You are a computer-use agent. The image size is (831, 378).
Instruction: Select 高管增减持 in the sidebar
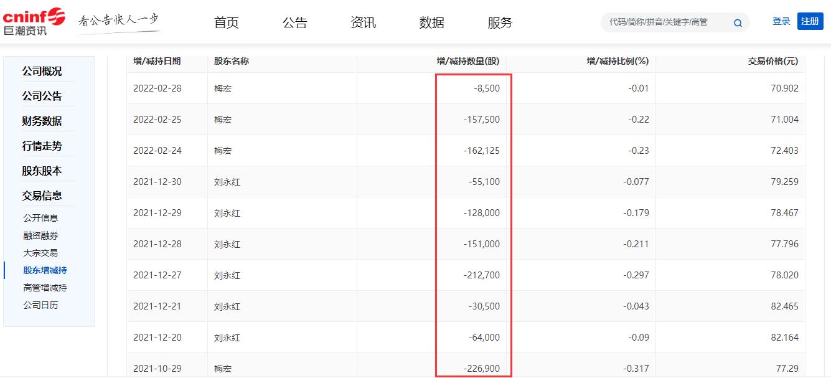pos(42,287)
